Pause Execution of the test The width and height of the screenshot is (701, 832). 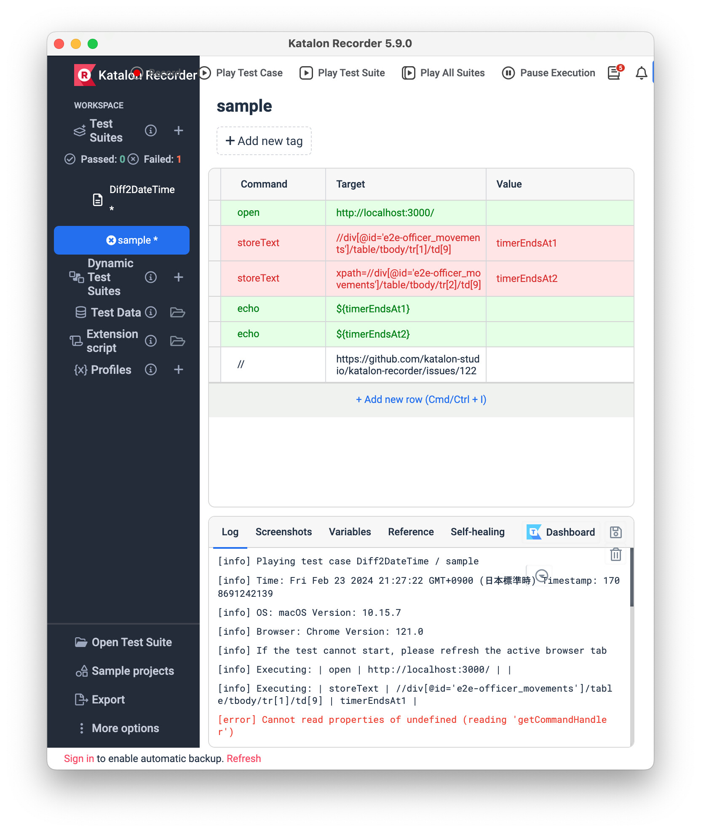548,73
